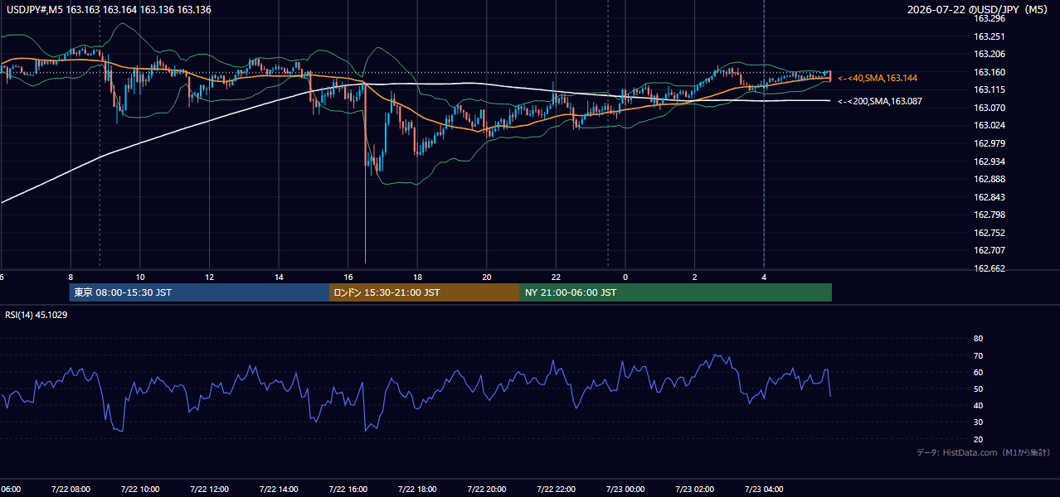Click bottom time label 7/23 00:00
This screenshot has width=1060, height=497.
(625, 490)
